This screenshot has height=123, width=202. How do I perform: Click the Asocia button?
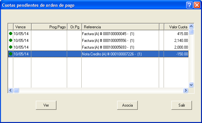point(127,105)
